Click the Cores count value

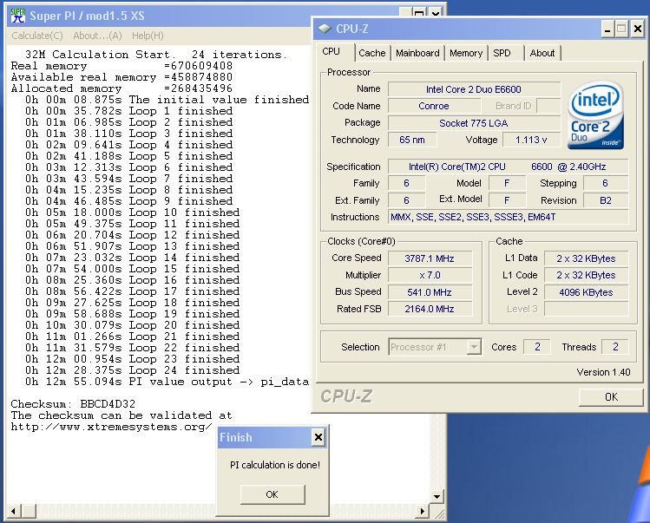click(537, 347)
